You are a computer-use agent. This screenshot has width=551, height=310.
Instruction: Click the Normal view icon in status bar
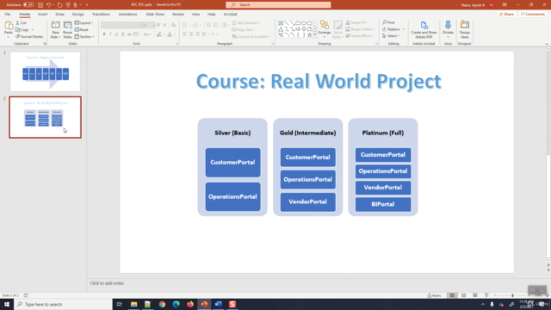[452, 295]
